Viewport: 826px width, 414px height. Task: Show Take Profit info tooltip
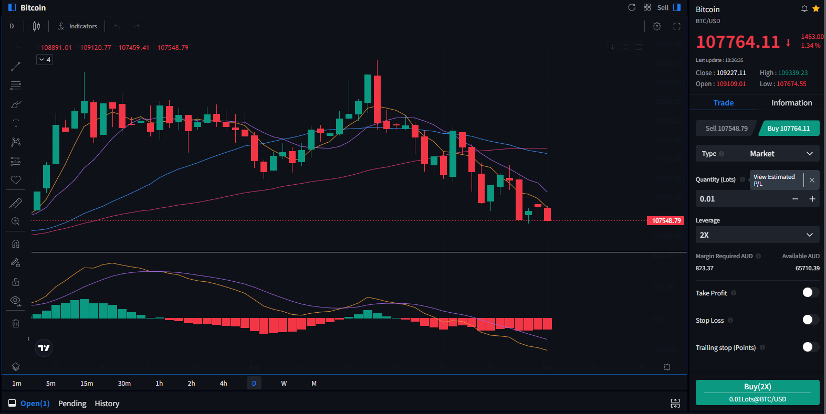(x=734, y=293)
